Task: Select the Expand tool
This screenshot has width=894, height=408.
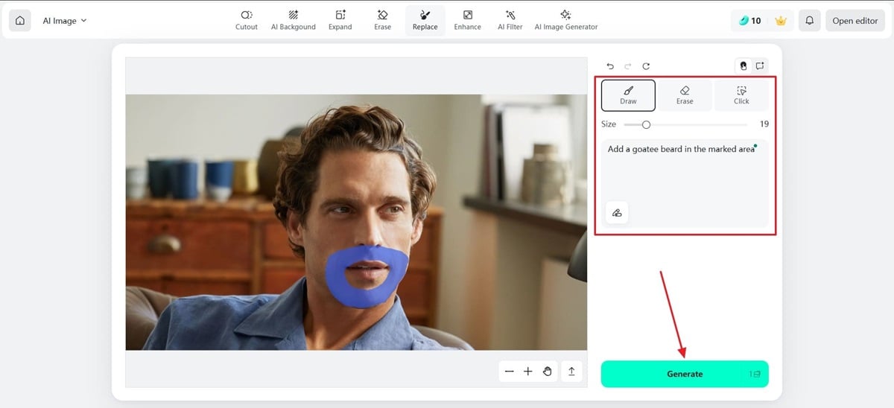Action: pyautogui.click(x=340, y=21)
